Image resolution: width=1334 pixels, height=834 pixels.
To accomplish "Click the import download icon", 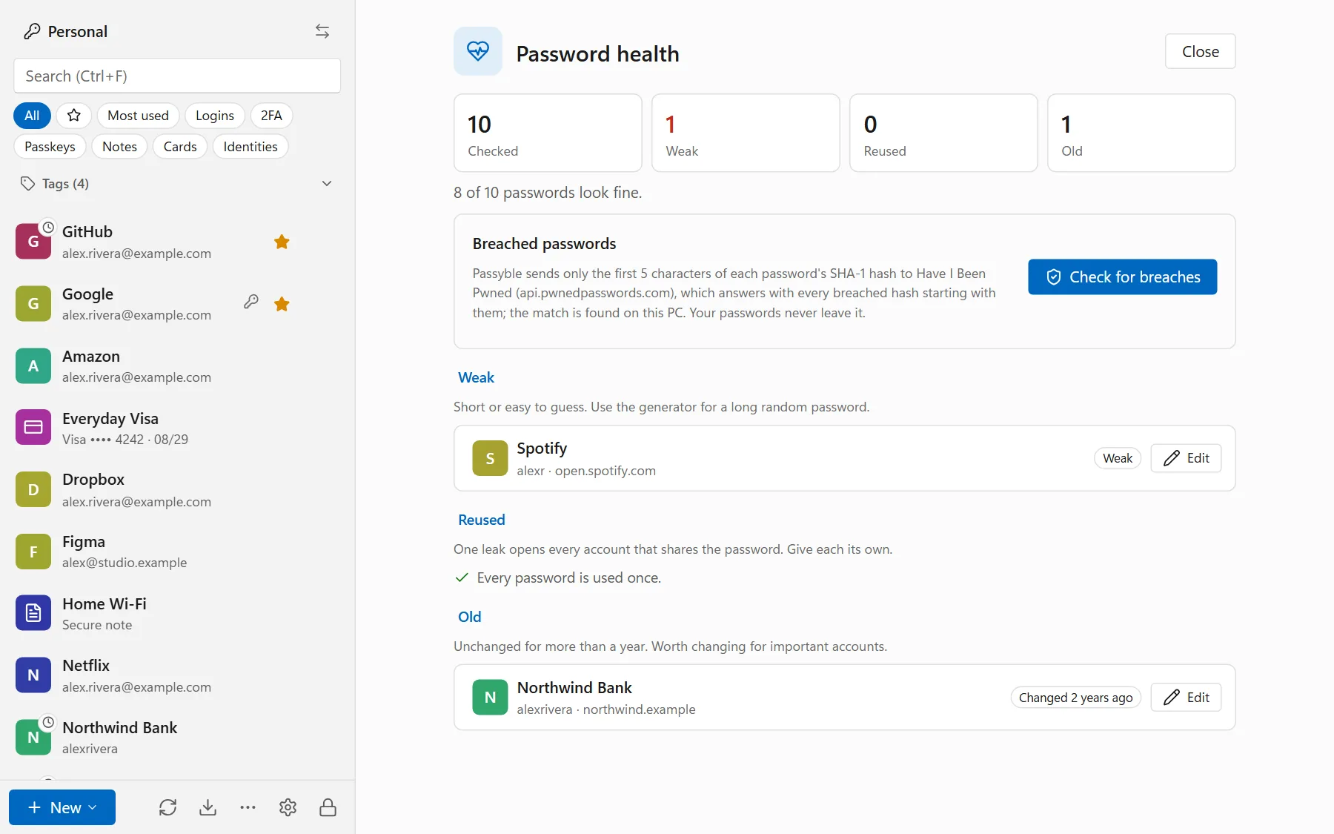I will 208,807.
